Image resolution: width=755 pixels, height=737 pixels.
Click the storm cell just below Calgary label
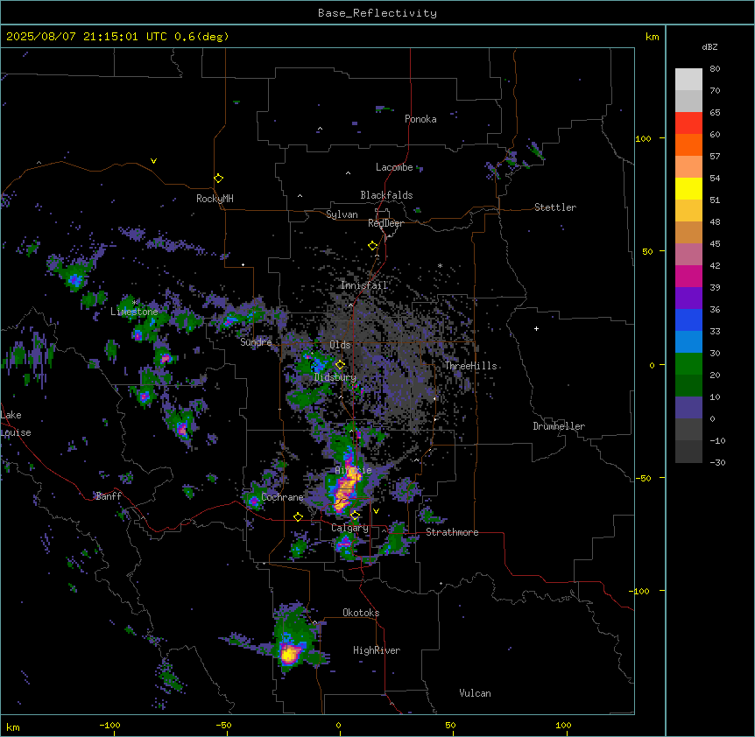click(345, 544)
